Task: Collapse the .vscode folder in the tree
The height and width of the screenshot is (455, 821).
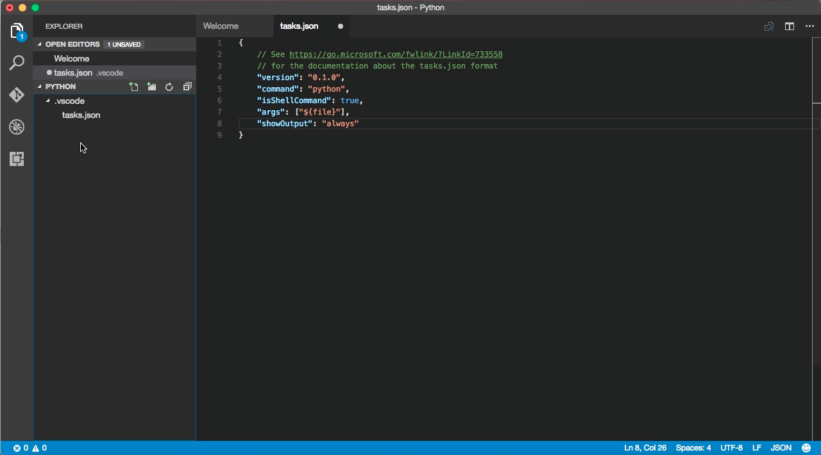Action: pos(48,101)
